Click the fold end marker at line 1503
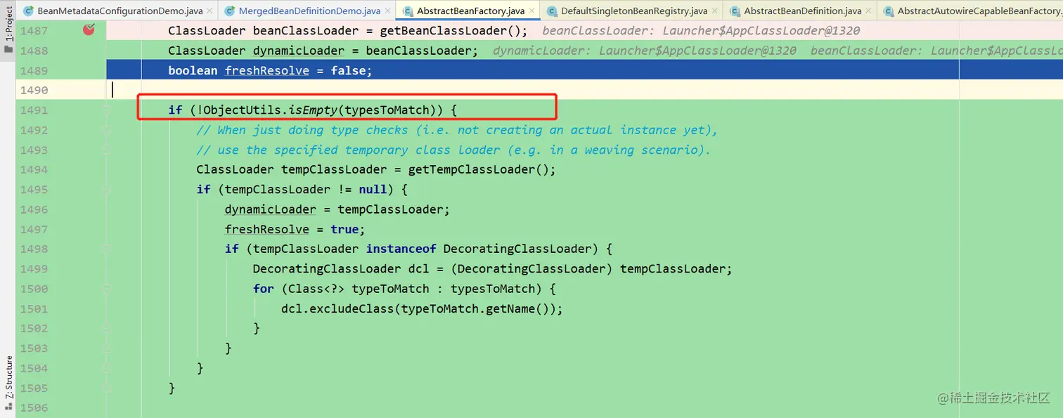 tap(106, 348)
